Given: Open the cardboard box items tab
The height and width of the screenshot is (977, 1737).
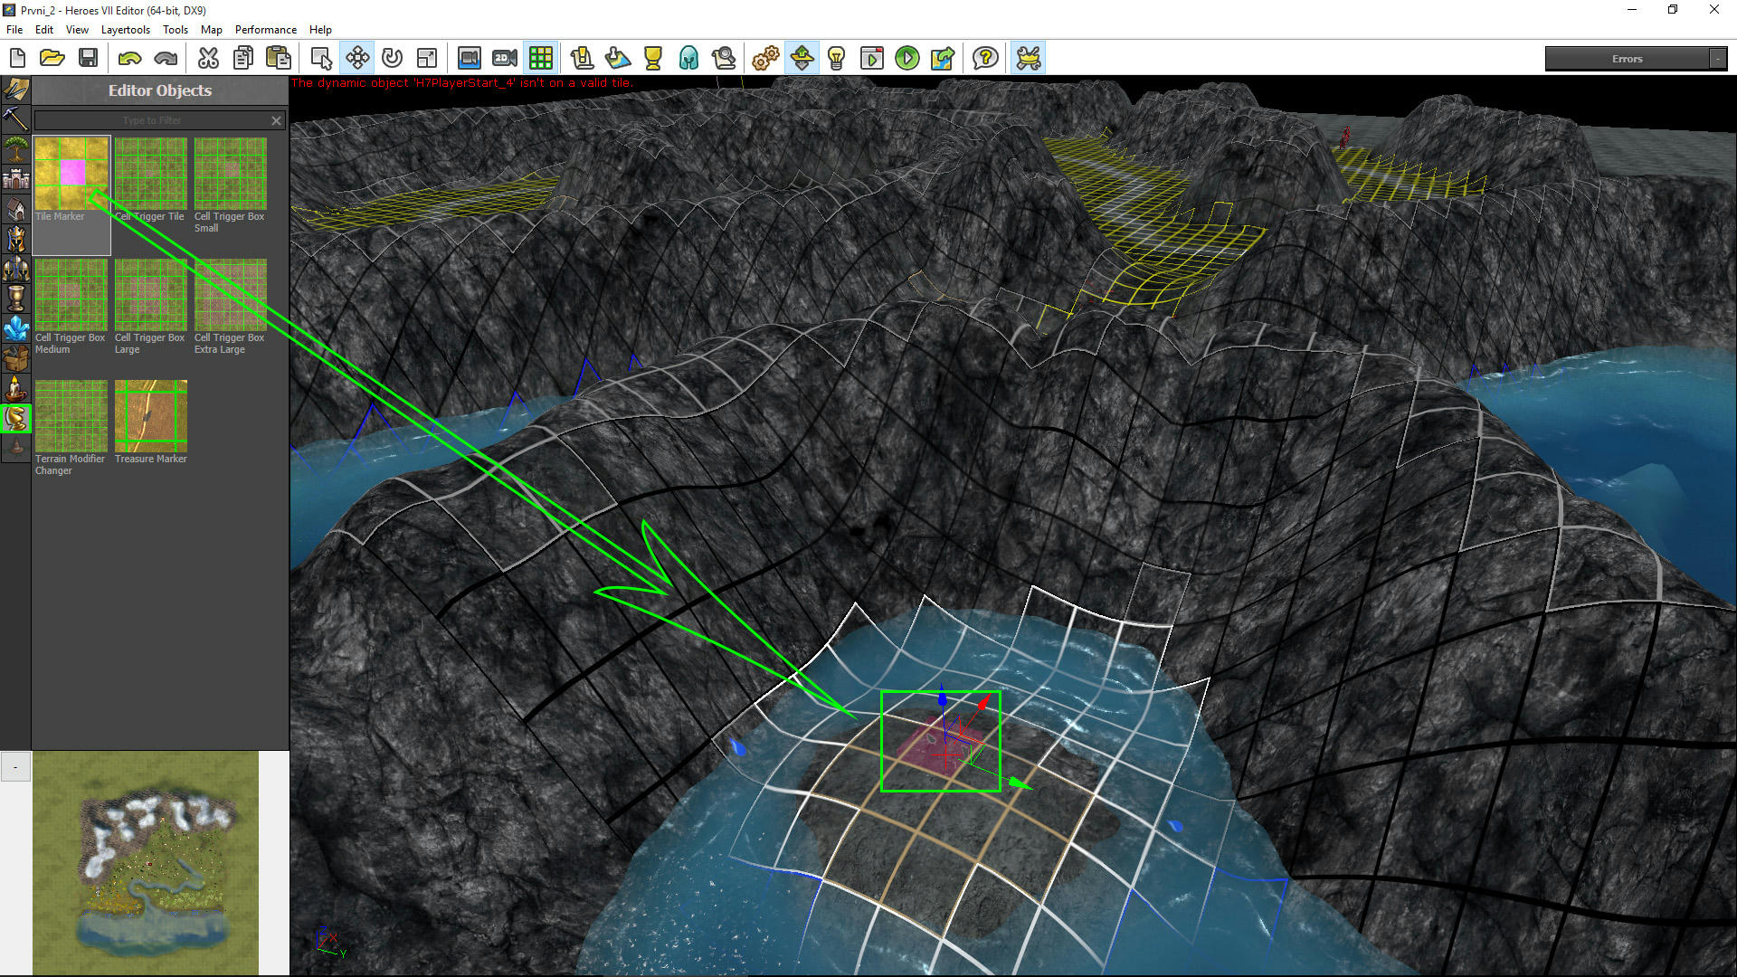Looking at the screenshot, I should [x=15, y=357].
